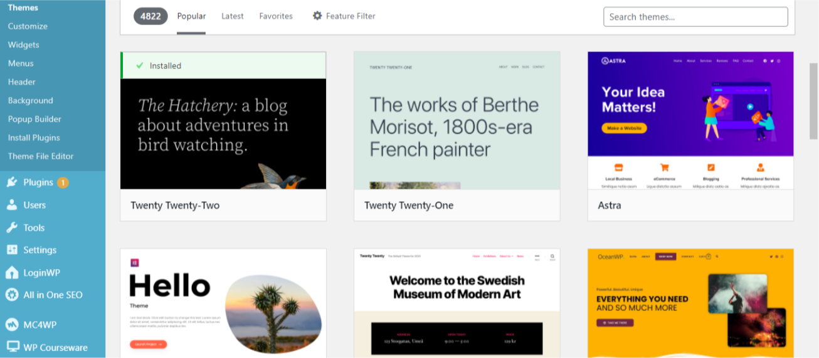Click the Twenty Twenty-One theme name
Viewport: 819px width, 358px height.
point(409,205)
